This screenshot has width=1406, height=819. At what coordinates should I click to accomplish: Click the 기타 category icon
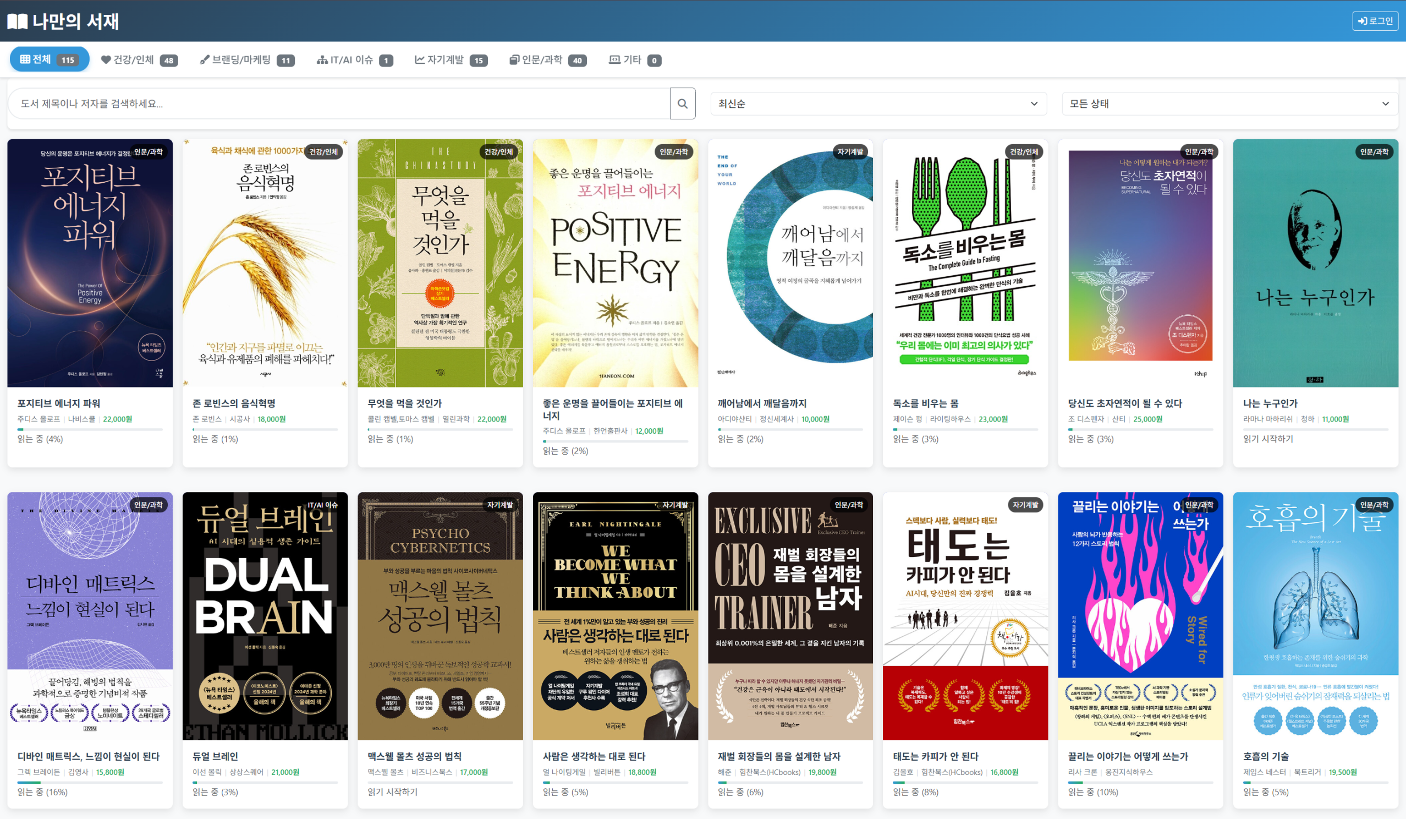point(614,60)
